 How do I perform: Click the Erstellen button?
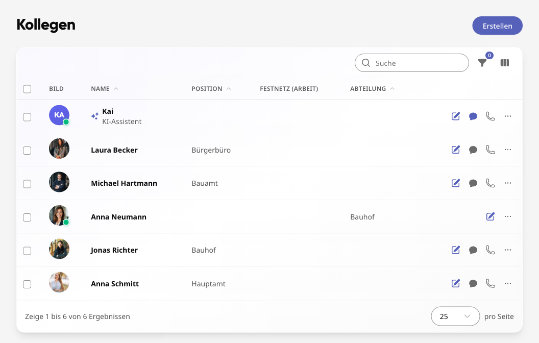tap(498, 26)
